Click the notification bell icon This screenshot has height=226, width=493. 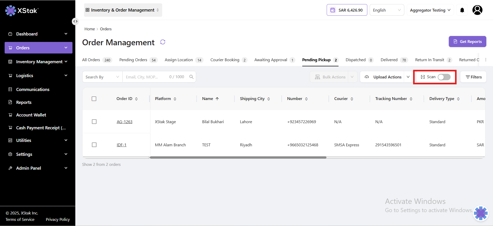point(462,10)
